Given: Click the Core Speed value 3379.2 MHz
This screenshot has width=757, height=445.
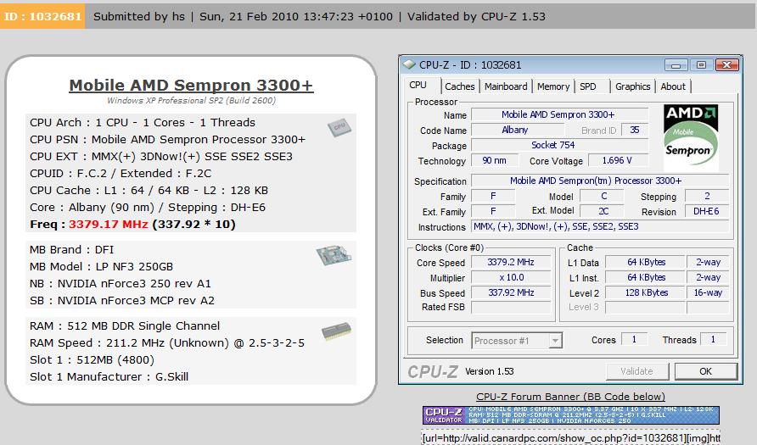Looking at the screenshot, I should click(511, 262).
